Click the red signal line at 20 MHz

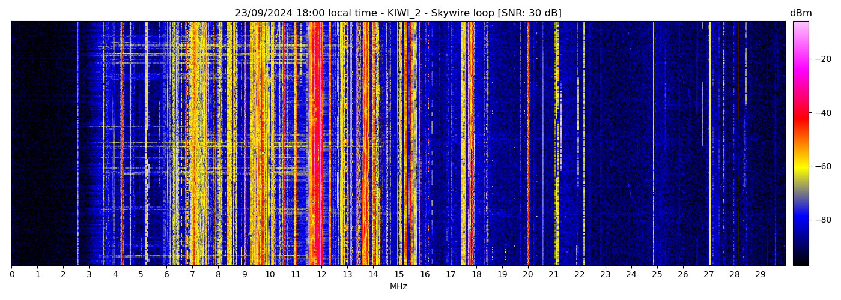point(528,144)
